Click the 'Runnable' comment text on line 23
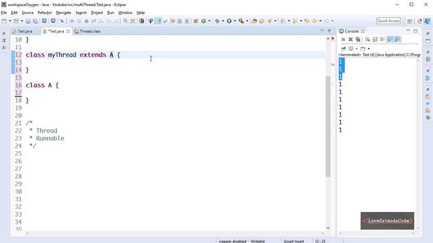This screenshot has height=243, width=433. [x=50, y=138]
